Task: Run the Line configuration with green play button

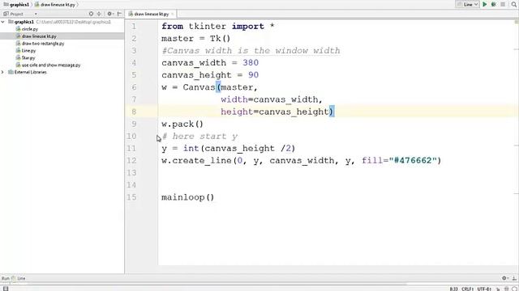Action: click(x=485, y=4)
